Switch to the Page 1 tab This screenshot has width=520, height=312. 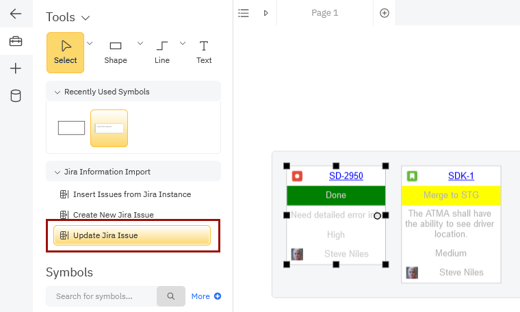324,13
